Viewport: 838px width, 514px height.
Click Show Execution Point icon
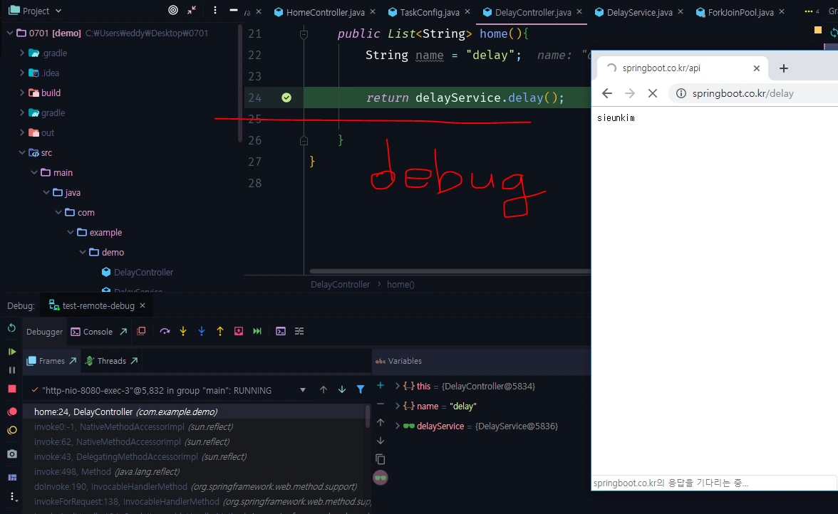pos(141,331)
